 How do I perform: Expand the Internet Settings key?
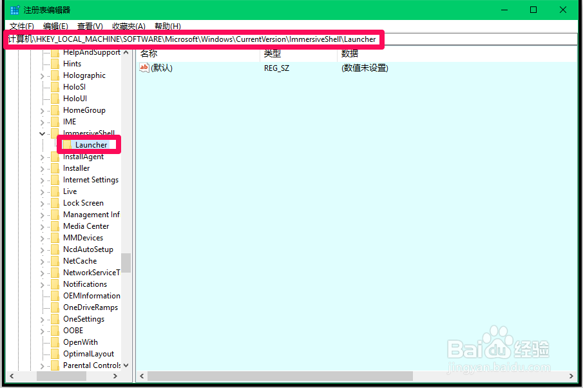42,180
